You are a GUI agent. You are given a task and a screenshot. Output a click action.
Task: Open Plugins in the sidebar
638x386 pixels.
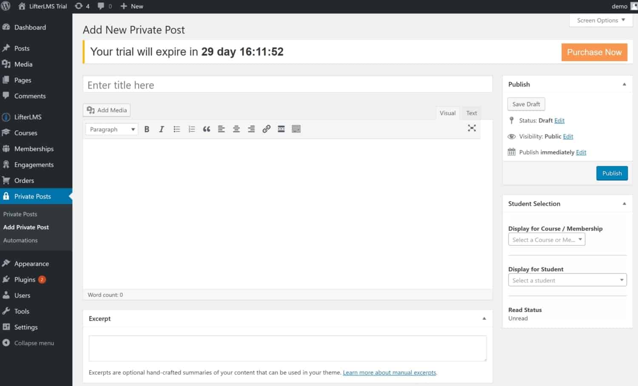36,280
